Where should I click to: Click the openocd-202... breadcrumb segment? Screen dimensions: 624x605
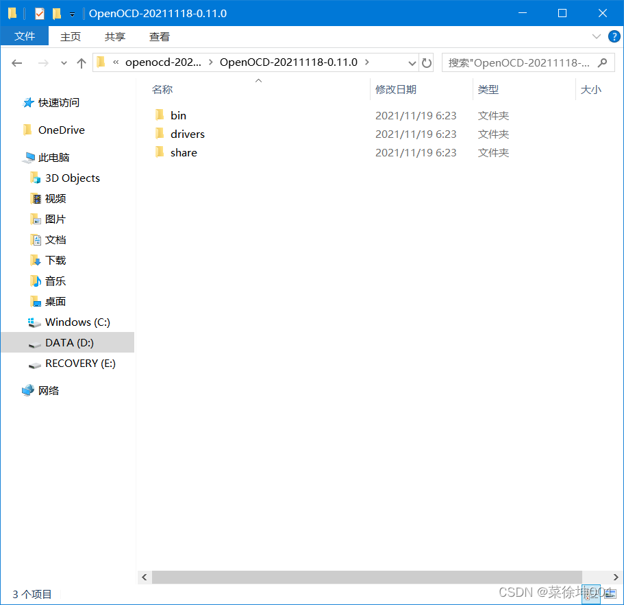[163, 62]
